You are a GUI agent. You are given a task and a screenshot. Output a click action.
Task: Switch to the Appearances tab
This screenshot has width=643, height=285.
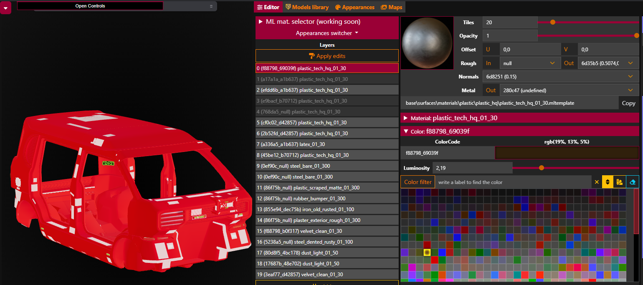click(x=355, y=7)
